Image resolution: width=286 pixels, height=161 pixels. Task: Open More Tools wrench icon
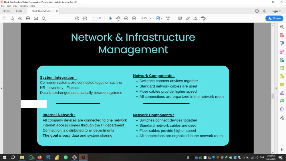282,118
